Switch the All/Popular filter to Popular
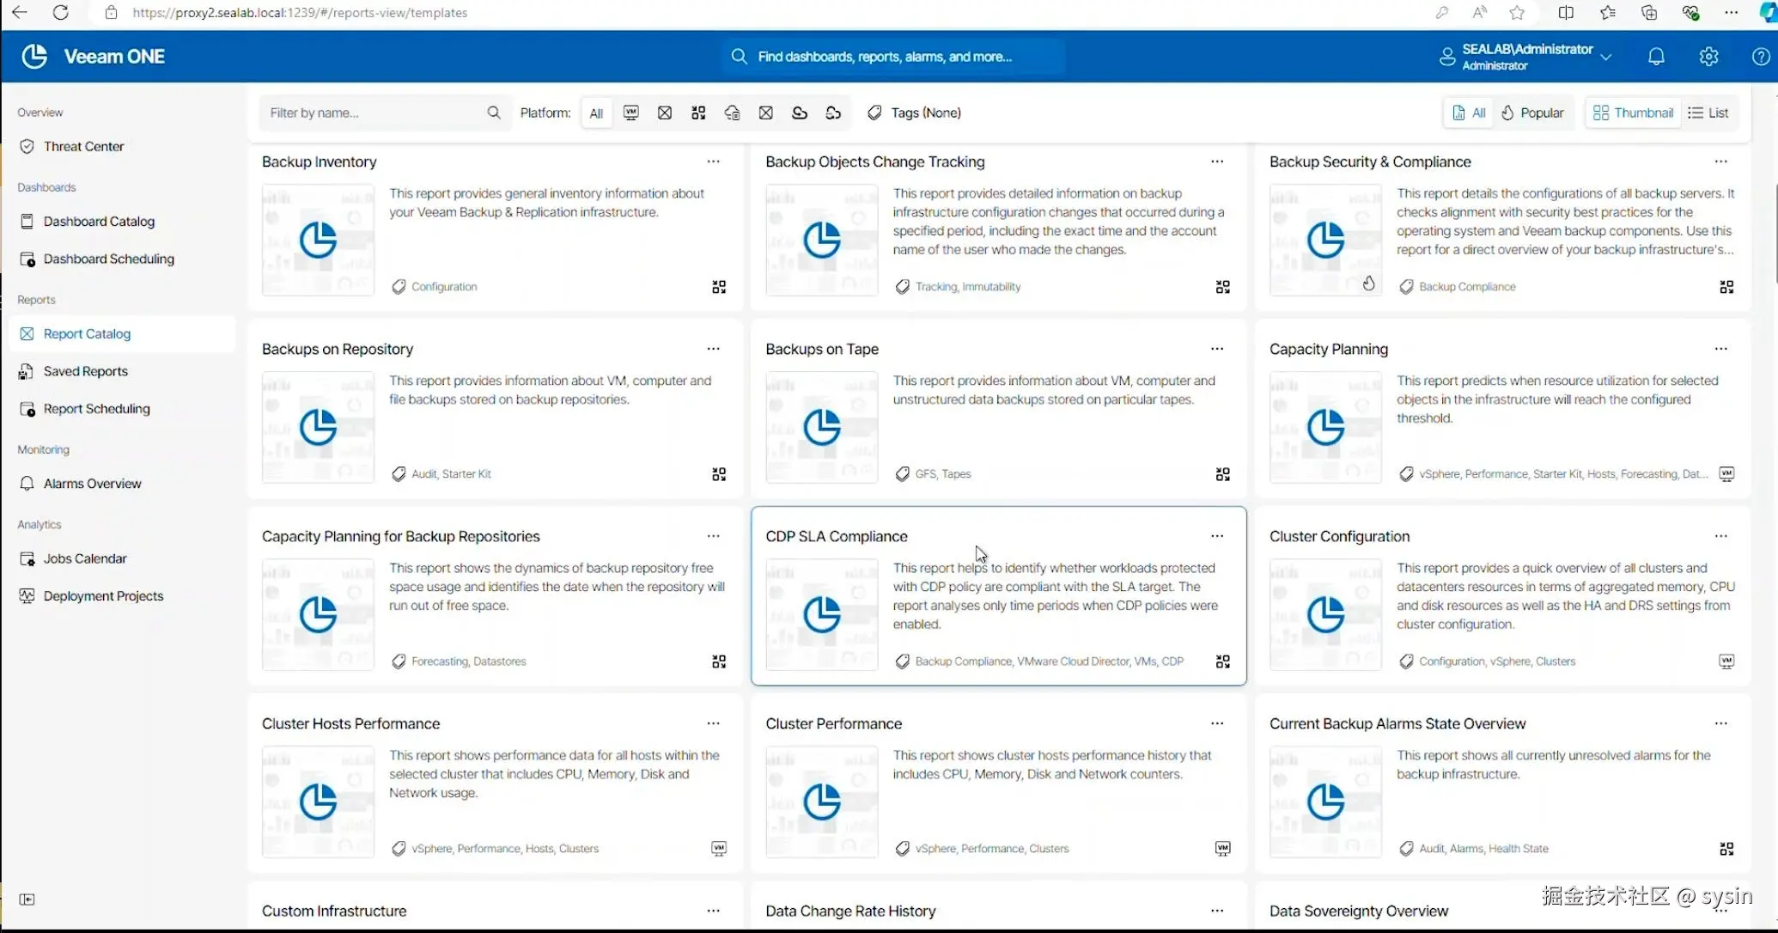1778x933 pixels. pos(1532,113)
